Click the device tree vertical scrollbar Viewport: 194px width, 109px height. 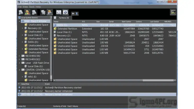(x=51, y=50)
